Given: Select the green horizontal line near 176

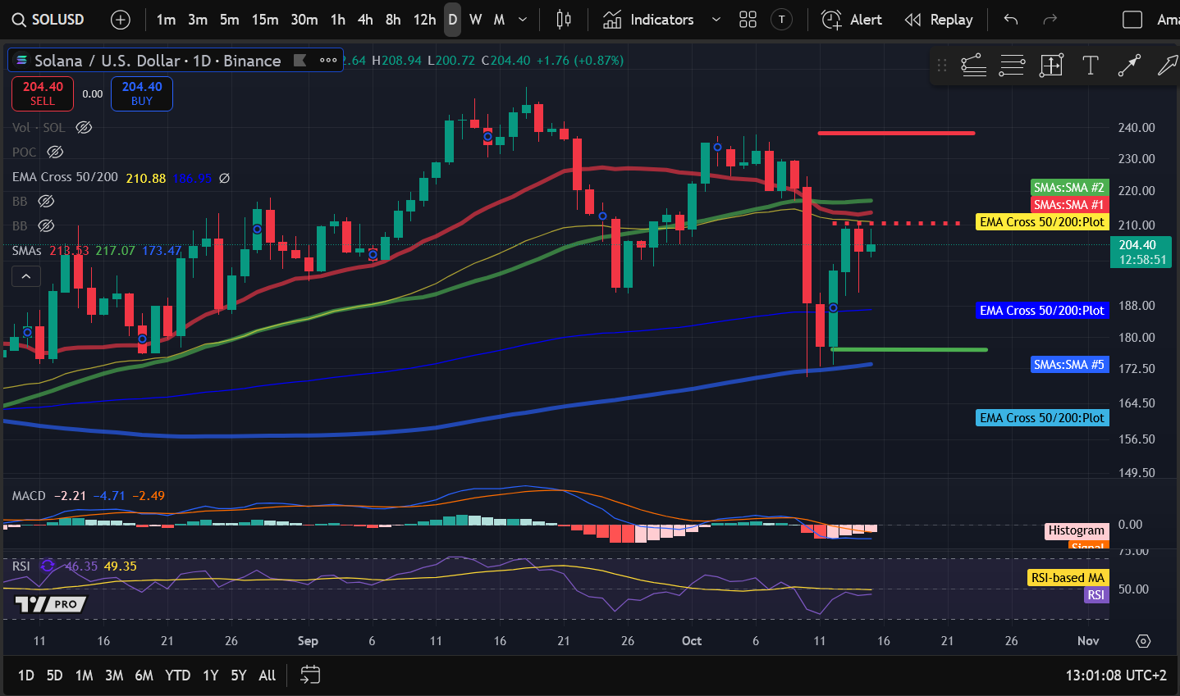Looking at the screenshot, I should [x=909, y=350].
